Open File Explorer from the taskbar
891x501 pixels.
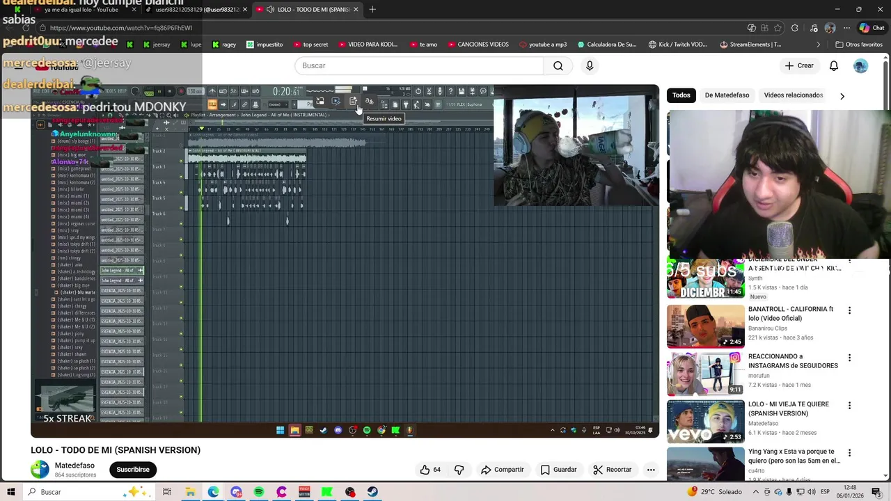click(x=190, y=492)
